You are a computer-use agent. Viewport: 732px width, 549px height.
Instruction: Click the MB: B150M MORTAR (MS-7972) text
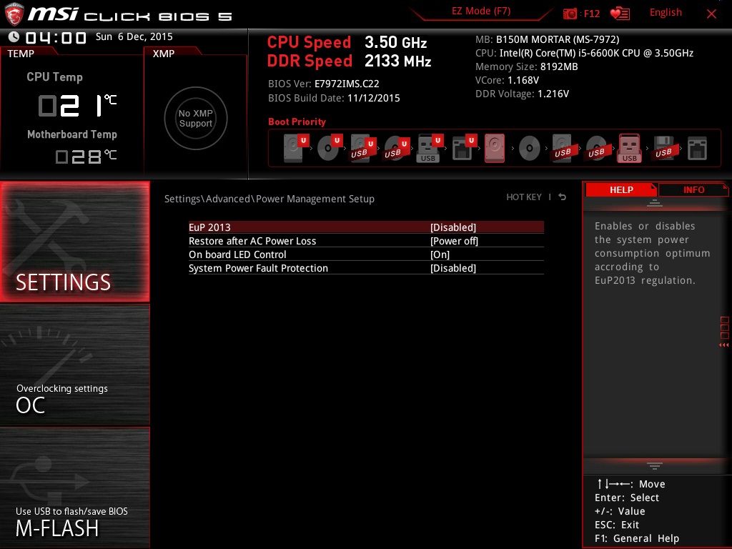click(x=547, y=39)
